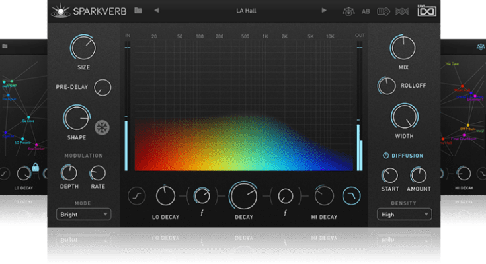Click the freeze snowflake button
Image resolution: width=486 pixels, height=264 pixels.
pos(102,128)
